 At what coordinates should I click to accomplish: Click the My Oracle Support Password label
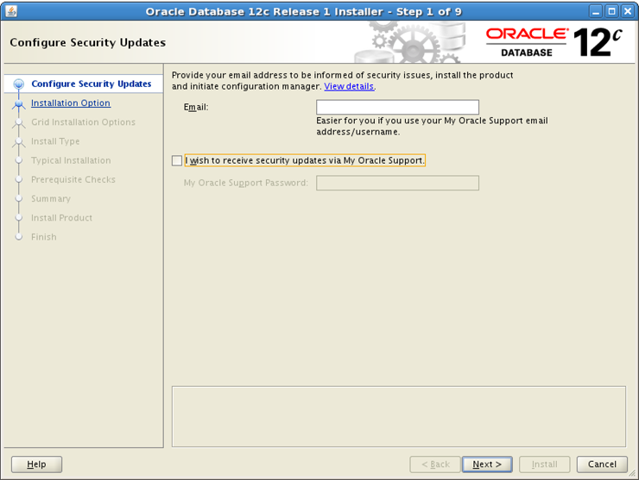tap(246, 183)
